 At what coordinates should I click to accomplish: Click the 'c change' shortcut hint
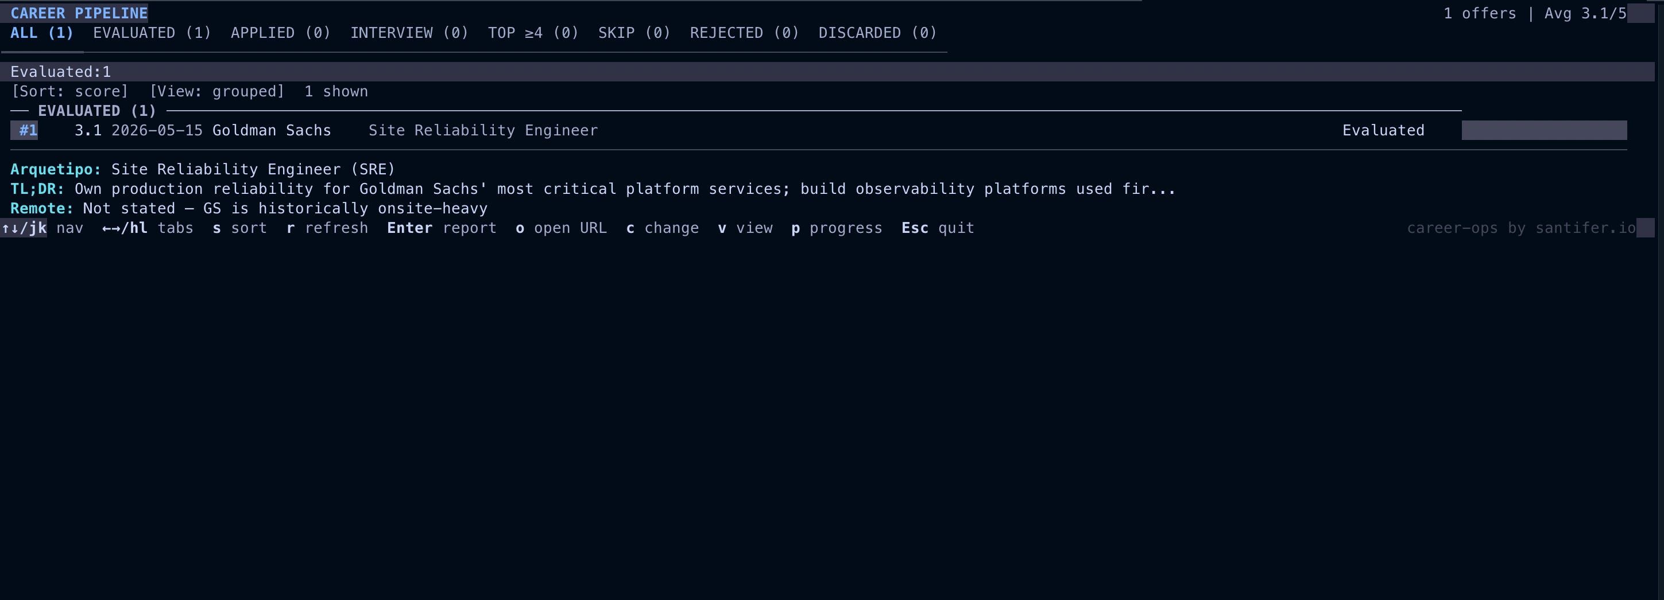662,228
